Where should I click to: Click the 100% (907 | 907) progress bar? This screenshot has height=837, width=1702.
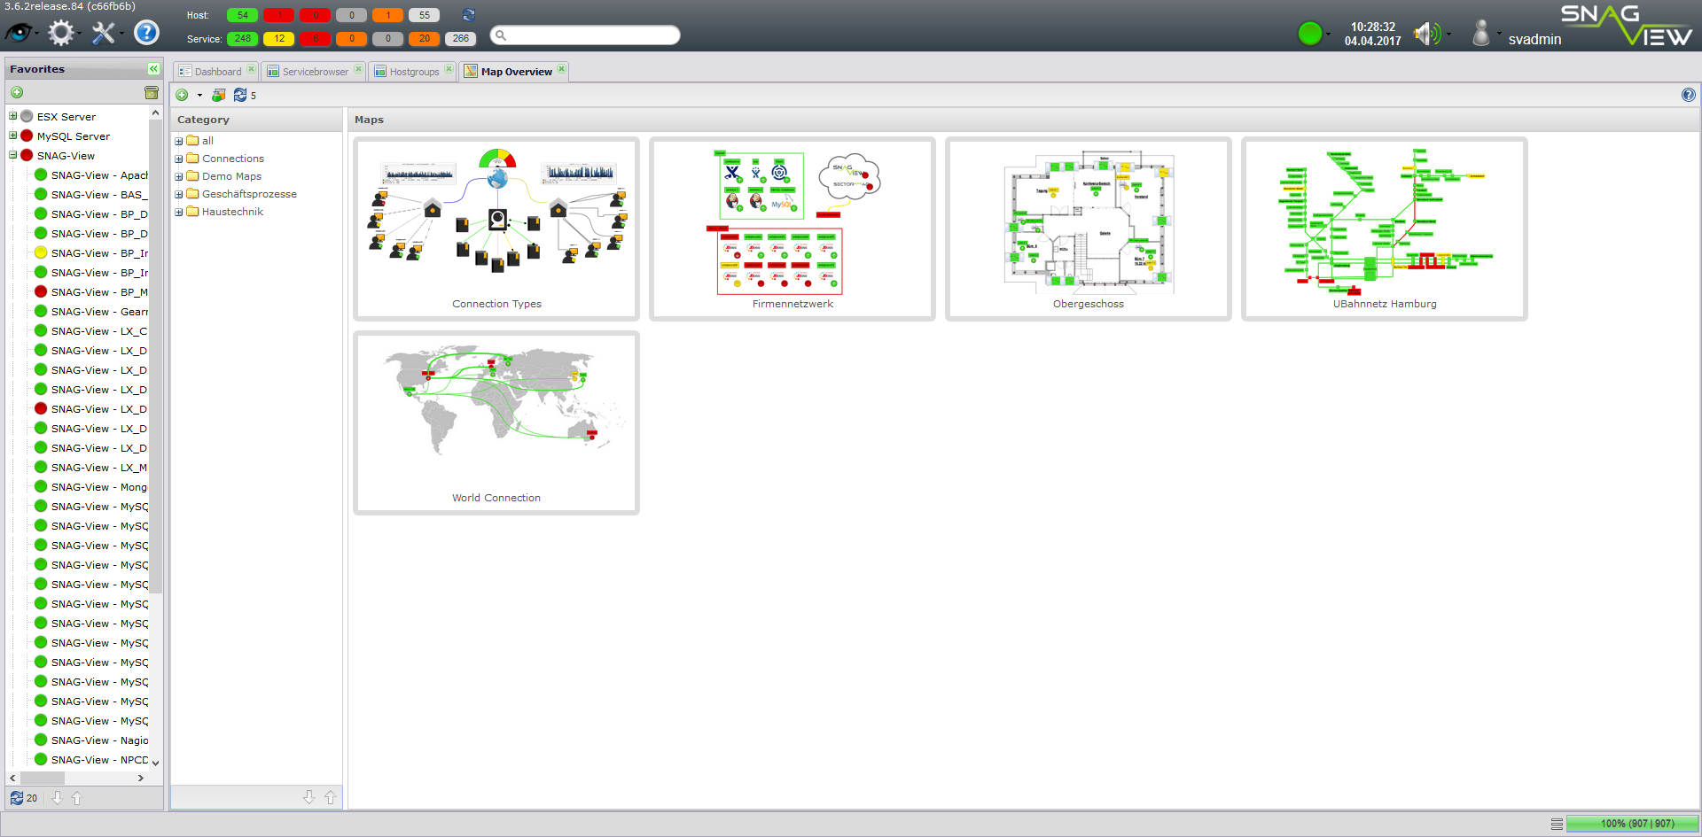pos(1633,824)
